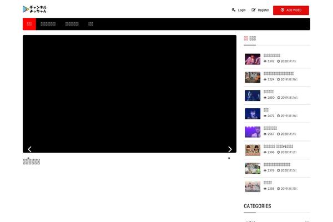Click the red ADD VIDEO button
Screen dimensions: 333x222
(291, 10)
